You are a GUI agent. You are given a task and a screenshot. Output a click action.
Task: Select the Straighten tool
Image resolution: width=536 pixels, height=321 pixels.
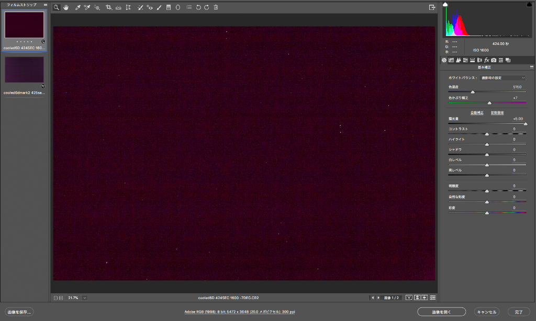(x=118, y=7)
